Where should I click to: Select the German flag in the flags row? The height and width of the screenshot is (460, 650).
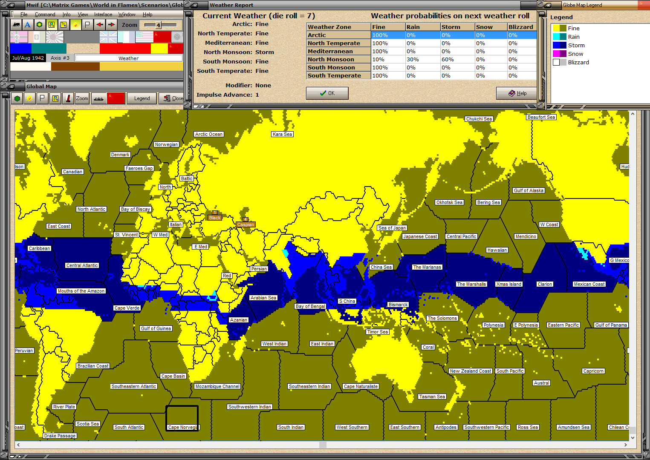(x=19, y=37)
